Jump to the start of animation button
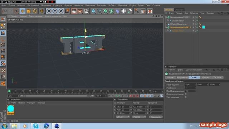The image size is (229, 129). (109, 96)
